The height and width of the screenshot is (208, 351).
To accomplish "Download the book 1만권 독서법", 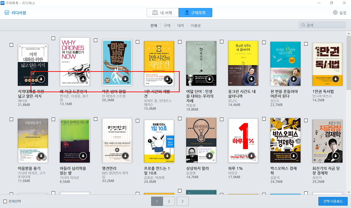I will point(336,79).
